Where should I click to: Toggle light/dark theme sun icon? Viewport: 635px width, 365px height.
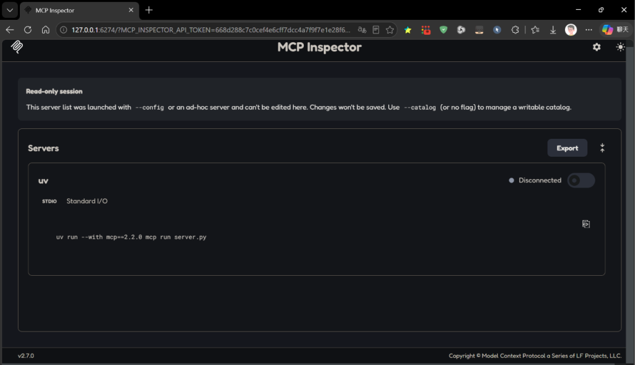click(x=620, y=47)
